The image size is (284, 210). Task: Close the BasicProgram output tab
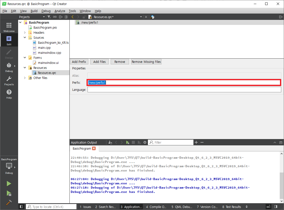[x=94, y=148]
